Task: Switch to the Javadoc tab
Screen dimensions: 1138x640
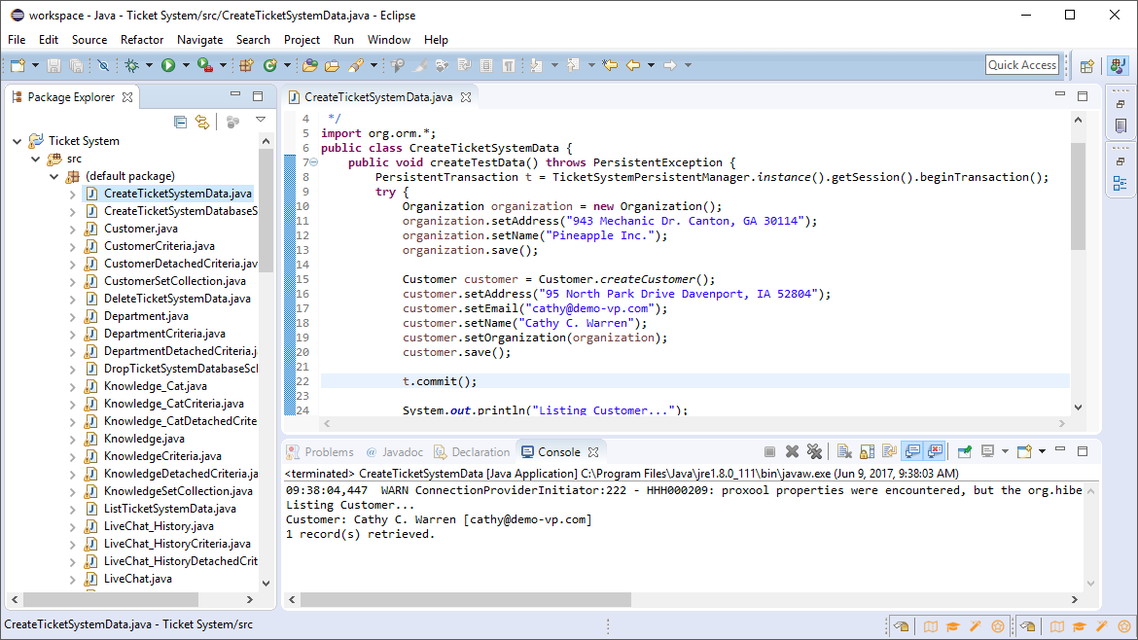Action: (x=394, y=452)
